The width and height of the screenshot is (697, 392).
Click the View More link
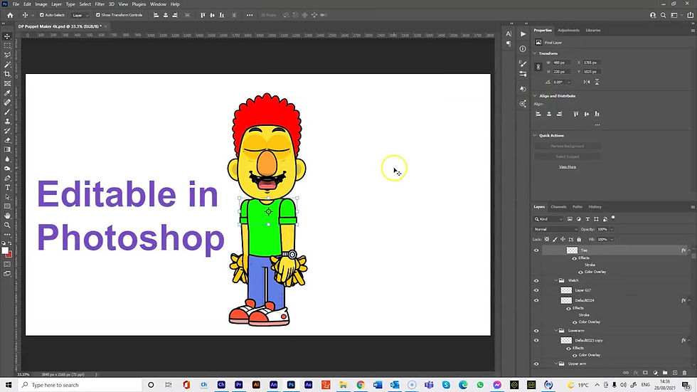[x=568, y=166]
